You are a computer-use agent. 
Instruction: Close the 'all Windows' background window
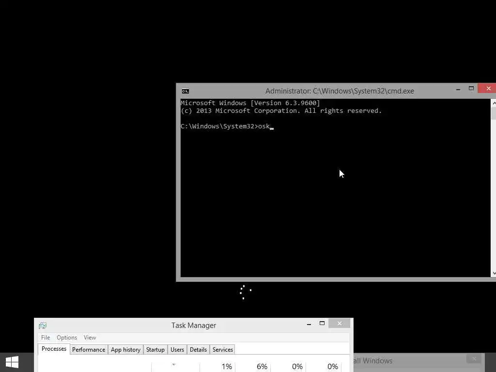coord(474,358)
